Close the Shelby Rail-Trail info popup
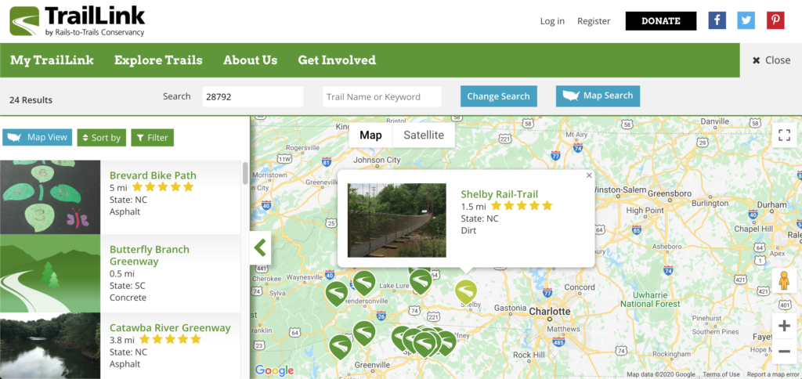This screenshot has height=379, width=802. point(589,175)
